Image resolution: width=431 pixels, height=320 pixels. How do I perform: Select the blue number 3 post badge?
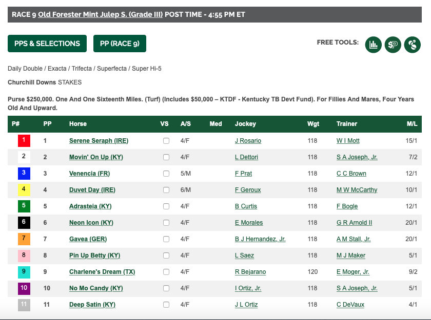pos(24,173)
